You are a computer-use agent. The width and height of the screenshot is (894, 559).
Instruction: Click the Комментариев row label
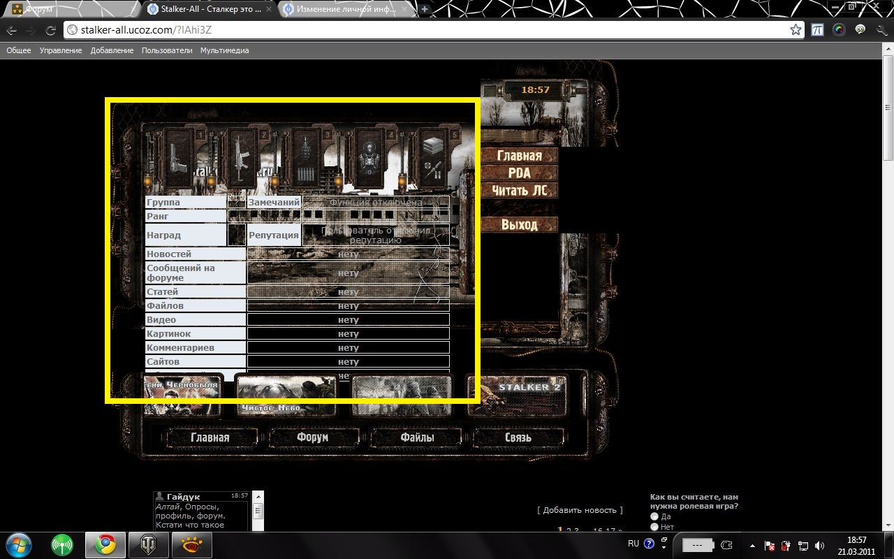coord(196,347)
